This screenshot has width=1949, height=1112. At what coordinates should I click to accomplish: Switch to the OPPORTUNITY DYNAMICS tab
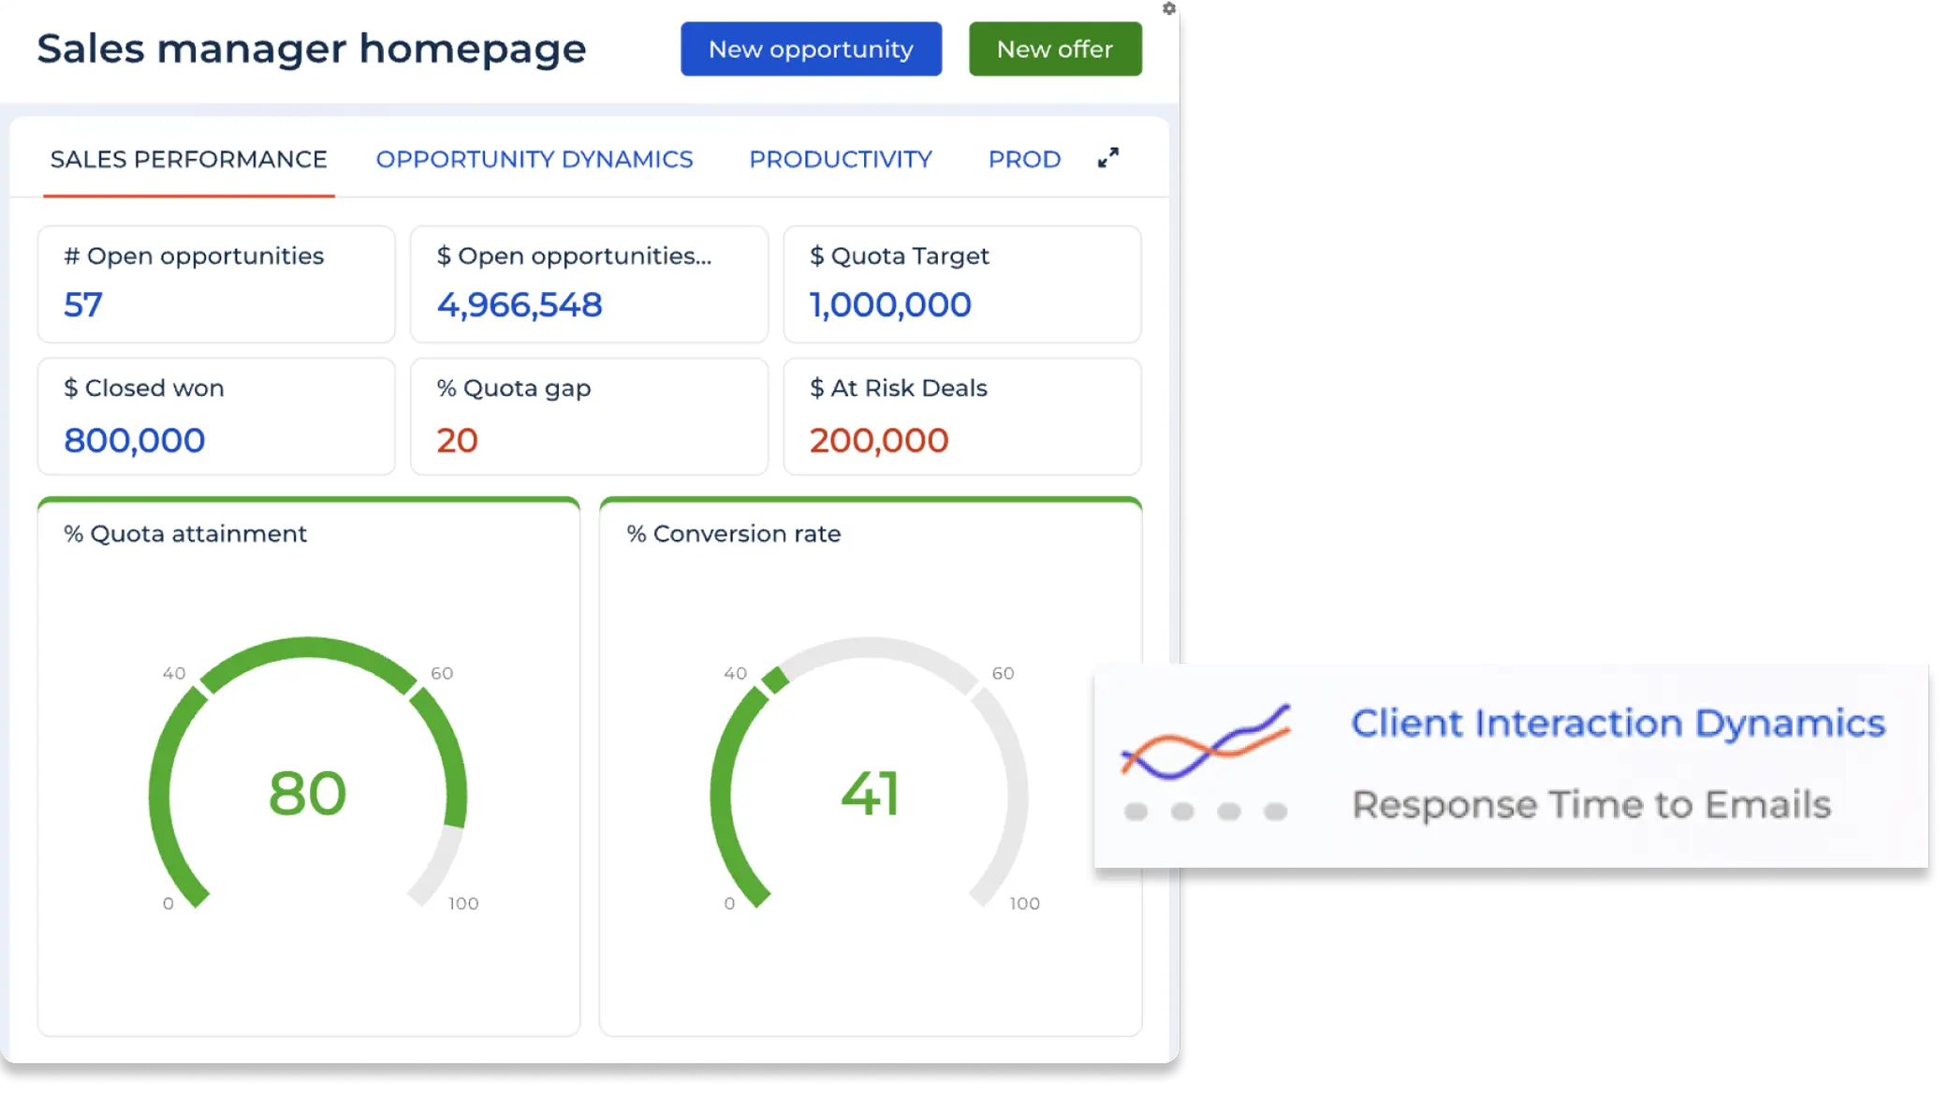click(535, 159)
